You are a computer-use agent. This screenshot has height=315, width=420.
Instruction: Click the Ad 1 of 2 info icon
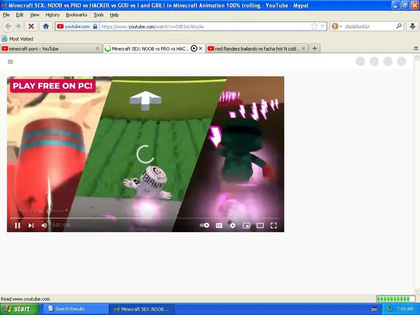41,211
